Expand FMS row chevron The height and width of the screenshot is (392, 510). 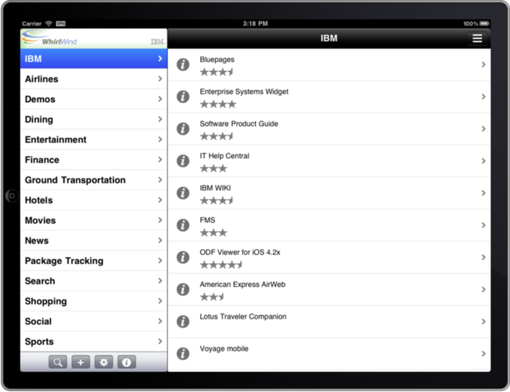484,225
